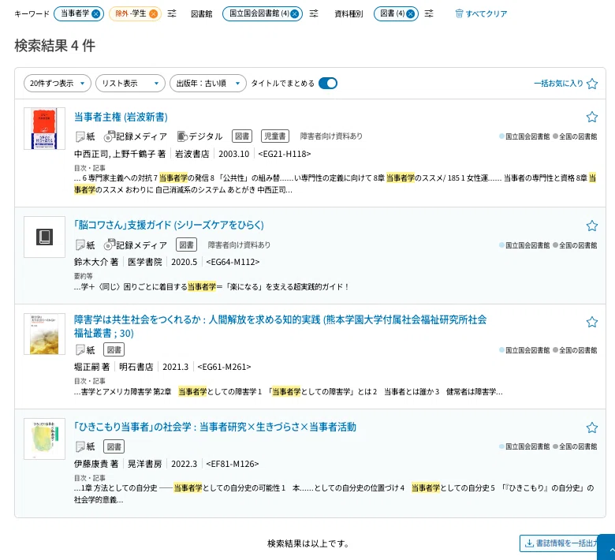Click 図書 tag on 脳コワさん支援ガイド
Image resolution: width=615 pixels, height=560 pixels.
[186, 245]
